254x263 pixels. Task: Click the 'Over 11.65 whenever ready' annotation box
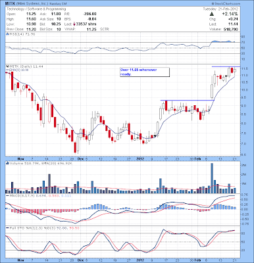(145, 72)
